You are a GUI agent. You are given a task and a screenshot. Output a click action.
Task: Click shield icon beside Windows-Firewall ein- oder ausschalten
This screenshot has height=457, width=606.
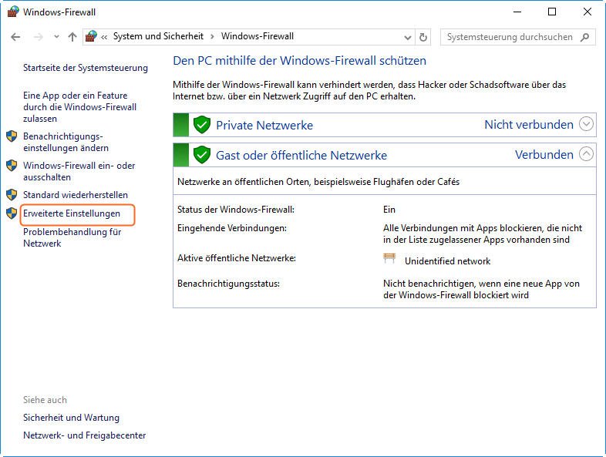12,166
